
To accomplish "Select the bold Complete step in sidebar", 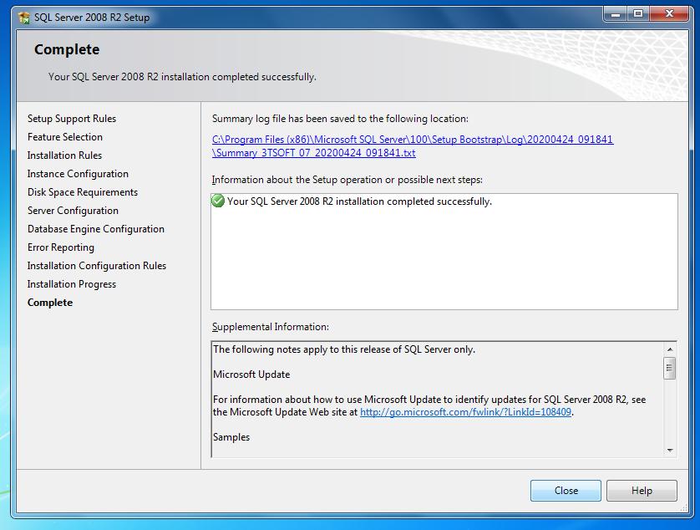I will tap(50, 303).
